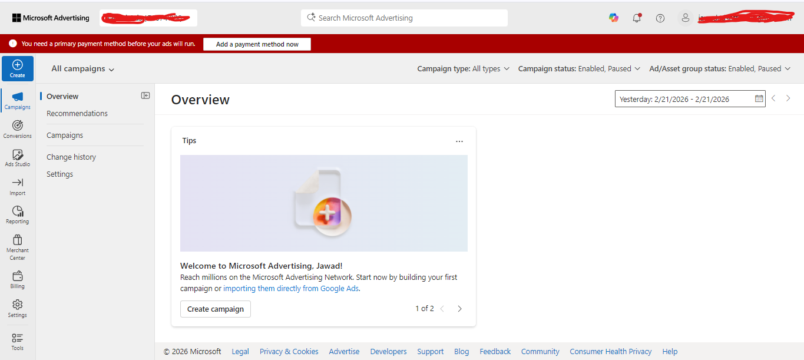Open the Campaign status filter dropdown
Image resolution: width=804 pixels, height=360 pixels.
tap(578, 69)
